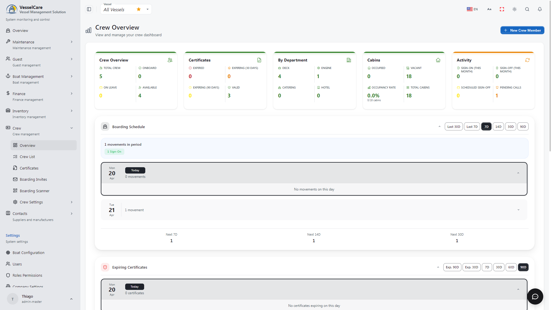Viewport: 551px width, 310px height.
Task: Click the Pending Calls value 1
Action: tap(497, 96)
